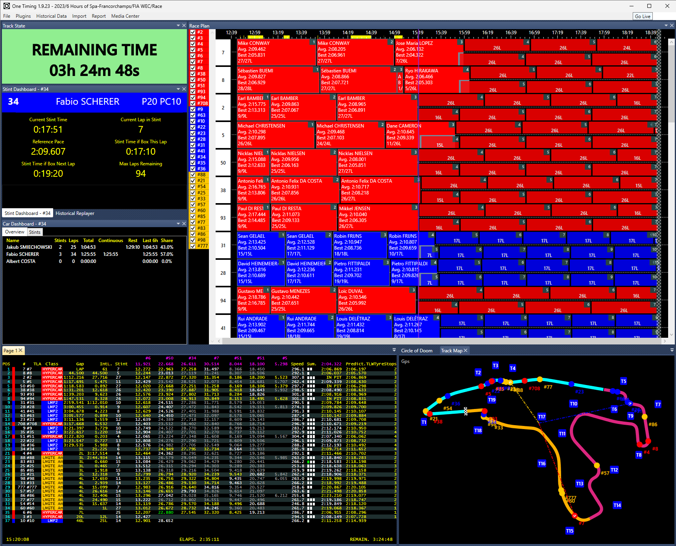Select Mike CONWAY first stint block
Viewport: 676px width, 546px height.
277,52
